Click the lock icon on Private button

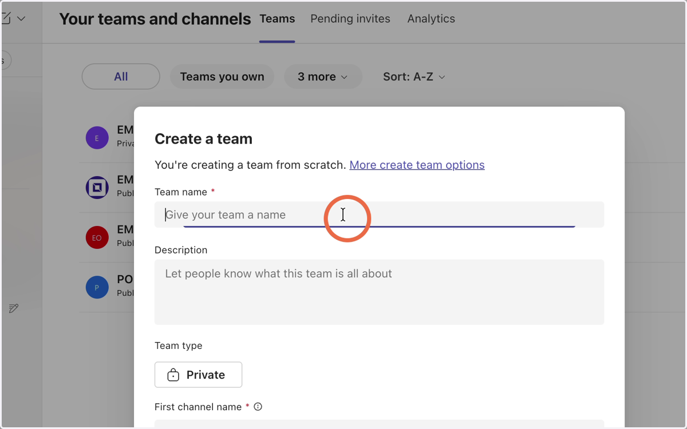(x=173, y=375)
